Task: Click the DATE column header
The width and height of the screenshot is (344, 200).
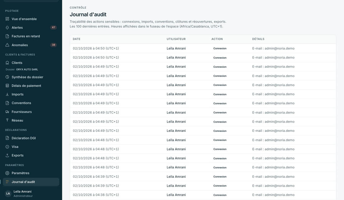Action: tap(77, 39)
